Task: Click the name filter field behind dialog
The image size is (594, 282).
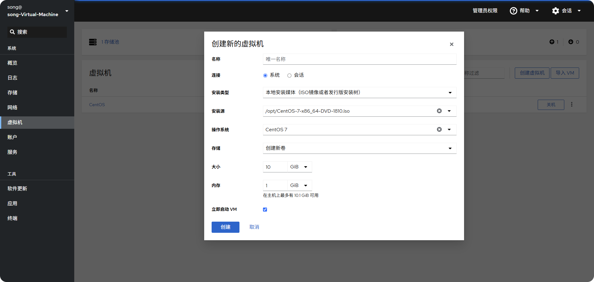Action: pyautogui.click(x=484, y=73)
